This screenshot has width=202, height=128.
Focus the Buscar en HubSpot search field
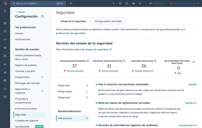(x=38, y=3)
